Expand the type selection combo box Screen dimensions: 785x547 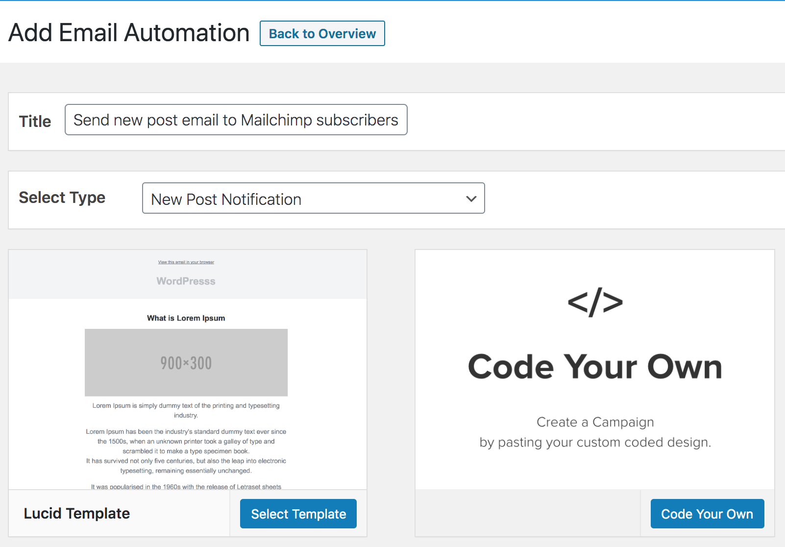point(313,199)
